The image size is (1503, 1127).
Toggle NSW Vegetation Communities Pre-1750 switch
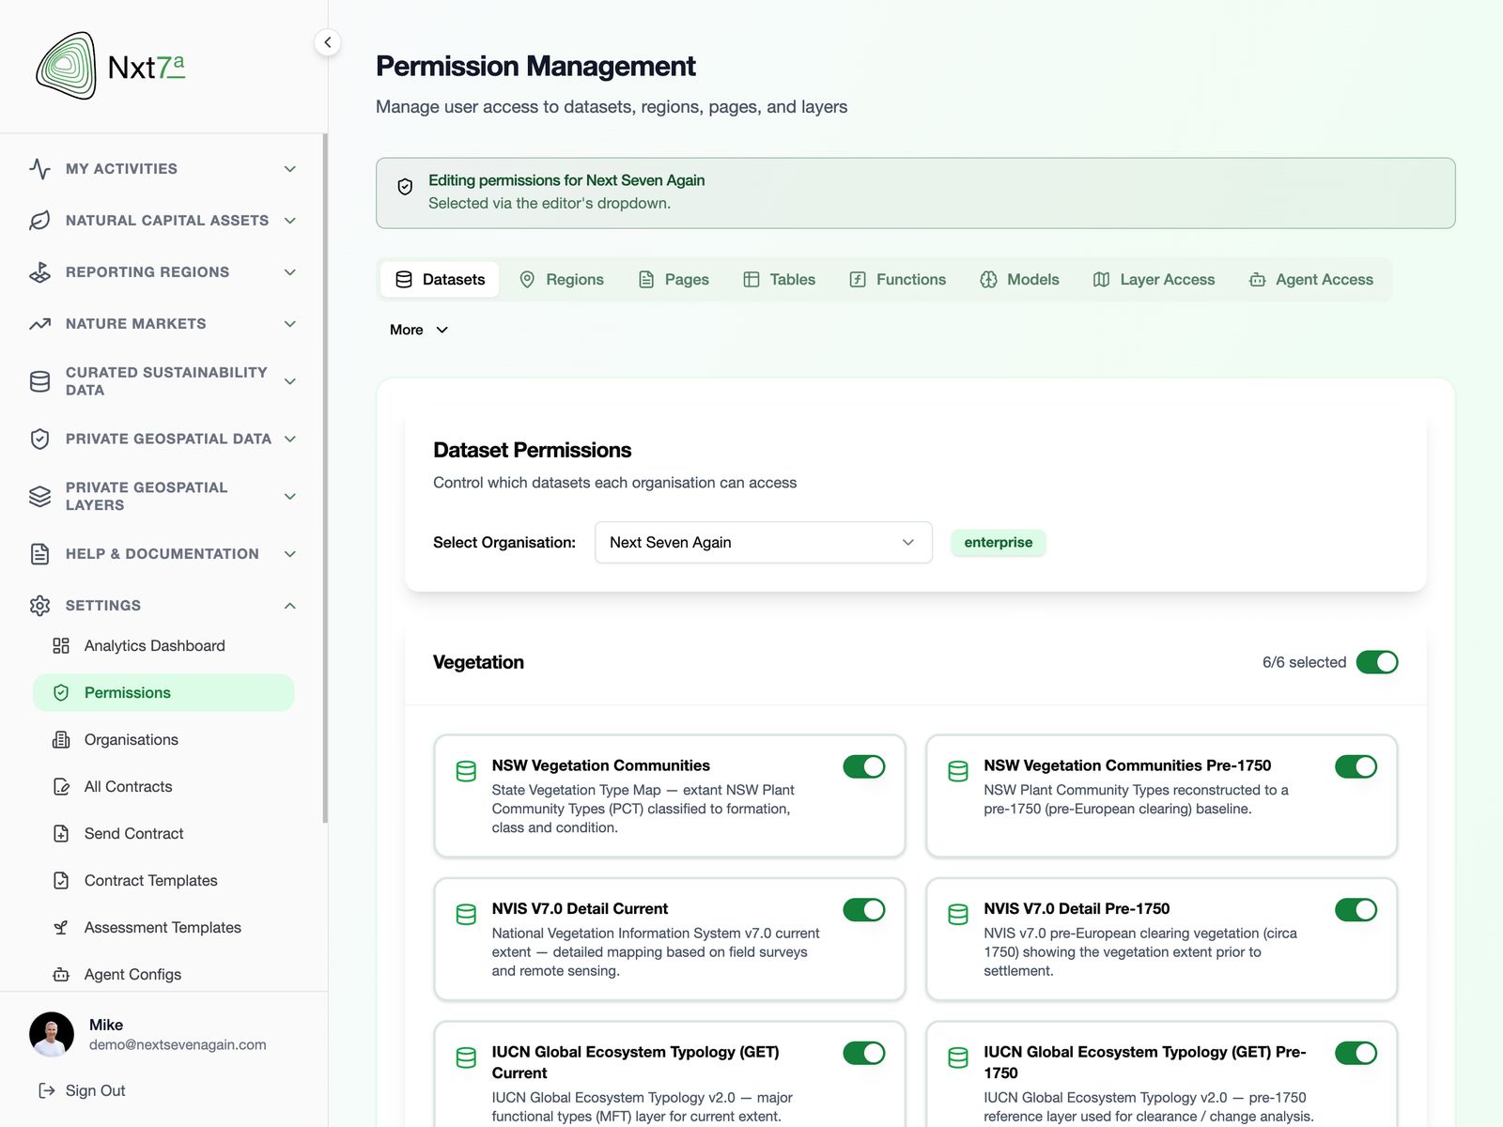1356,766
